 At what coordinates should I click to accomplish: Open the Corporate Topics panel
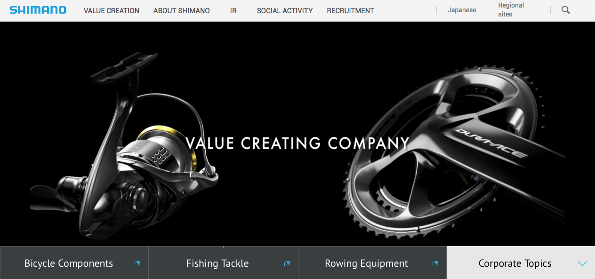[x=521, y=263]
